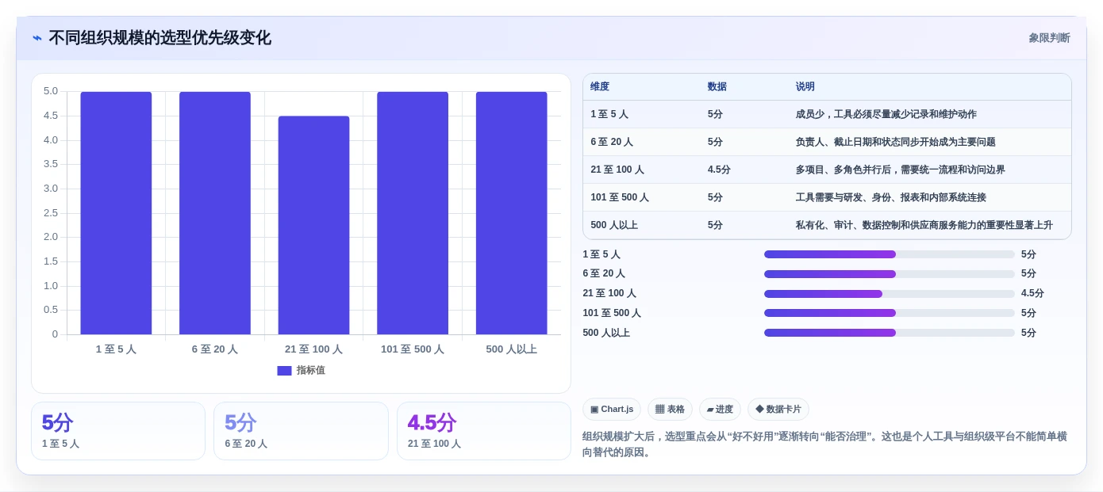This screenshot has height=492, width=1103.
Task: Click the 500 人以上 table row label
Action: (x=614, y=225)
